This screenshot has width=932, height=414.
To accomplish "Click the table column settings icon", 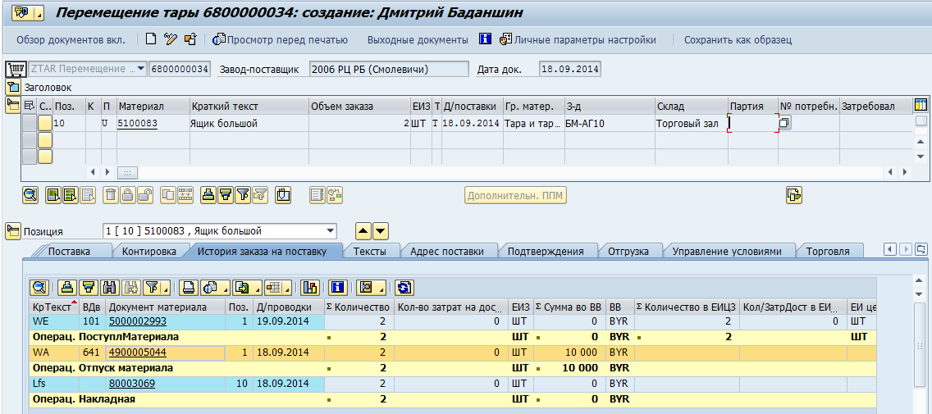I will pos(921,106).
